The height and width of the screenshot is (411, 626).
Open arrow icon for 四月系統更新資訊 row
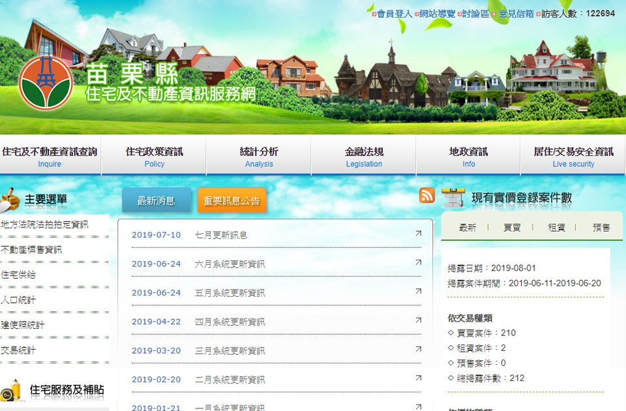coord(418,320)
